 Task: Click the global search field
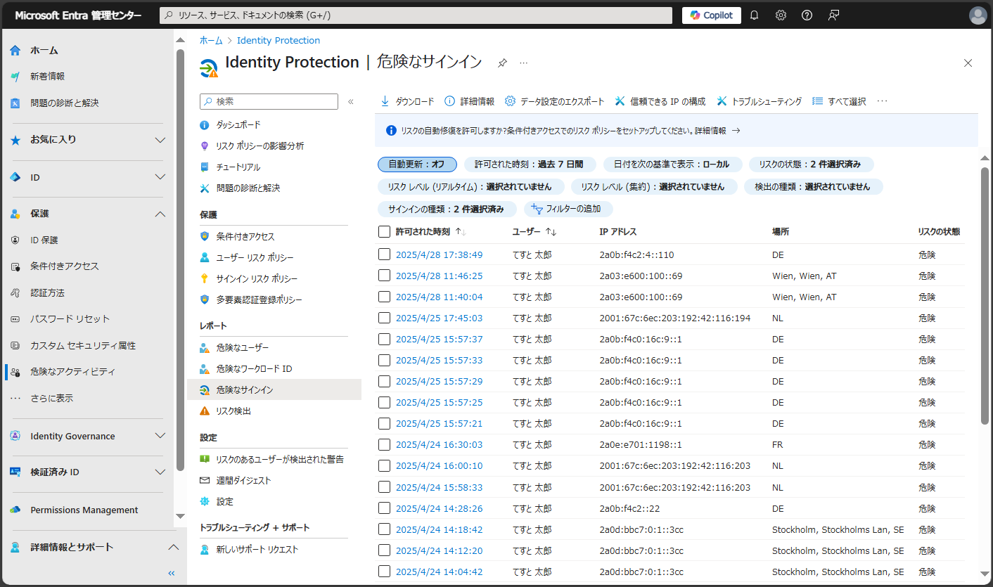point(417,15)
